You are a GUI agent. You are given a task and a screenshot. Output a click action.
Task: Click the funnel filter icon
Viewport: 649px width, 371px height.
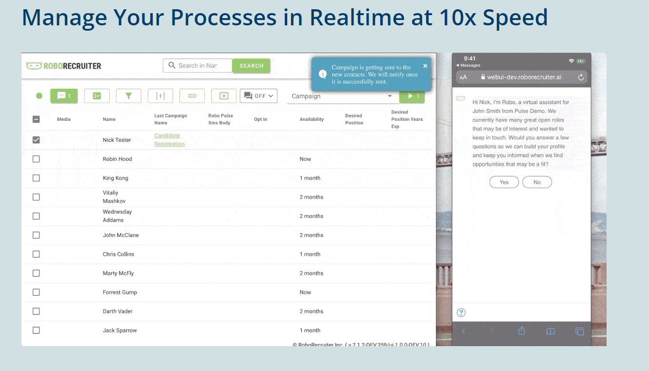(x=128, y=96)
